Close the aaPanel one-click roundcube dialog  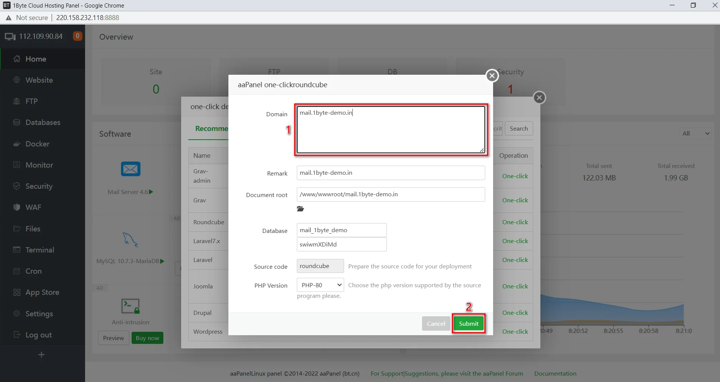(x=492, y=76)
